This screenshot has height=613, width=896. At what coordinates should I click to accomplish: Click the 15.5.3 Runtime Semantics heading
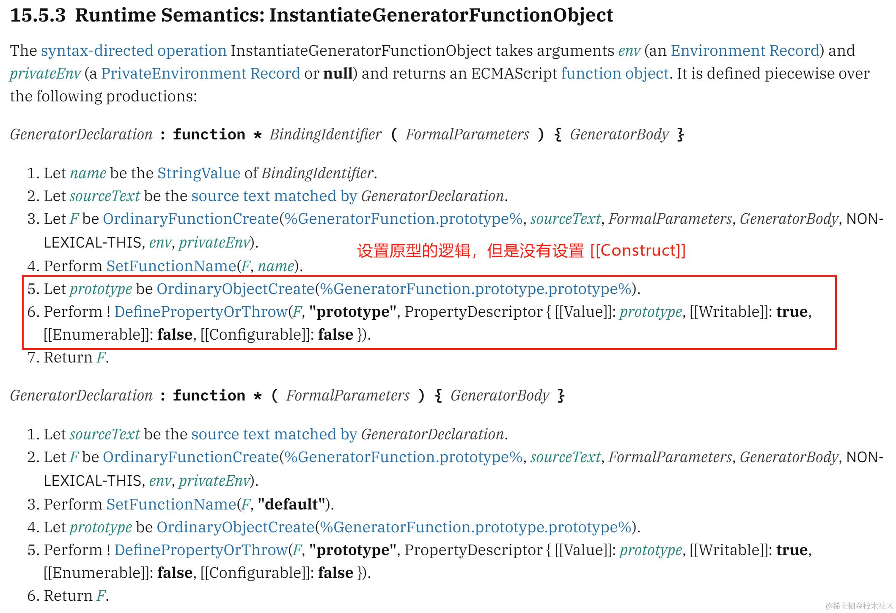coord(311,15)
